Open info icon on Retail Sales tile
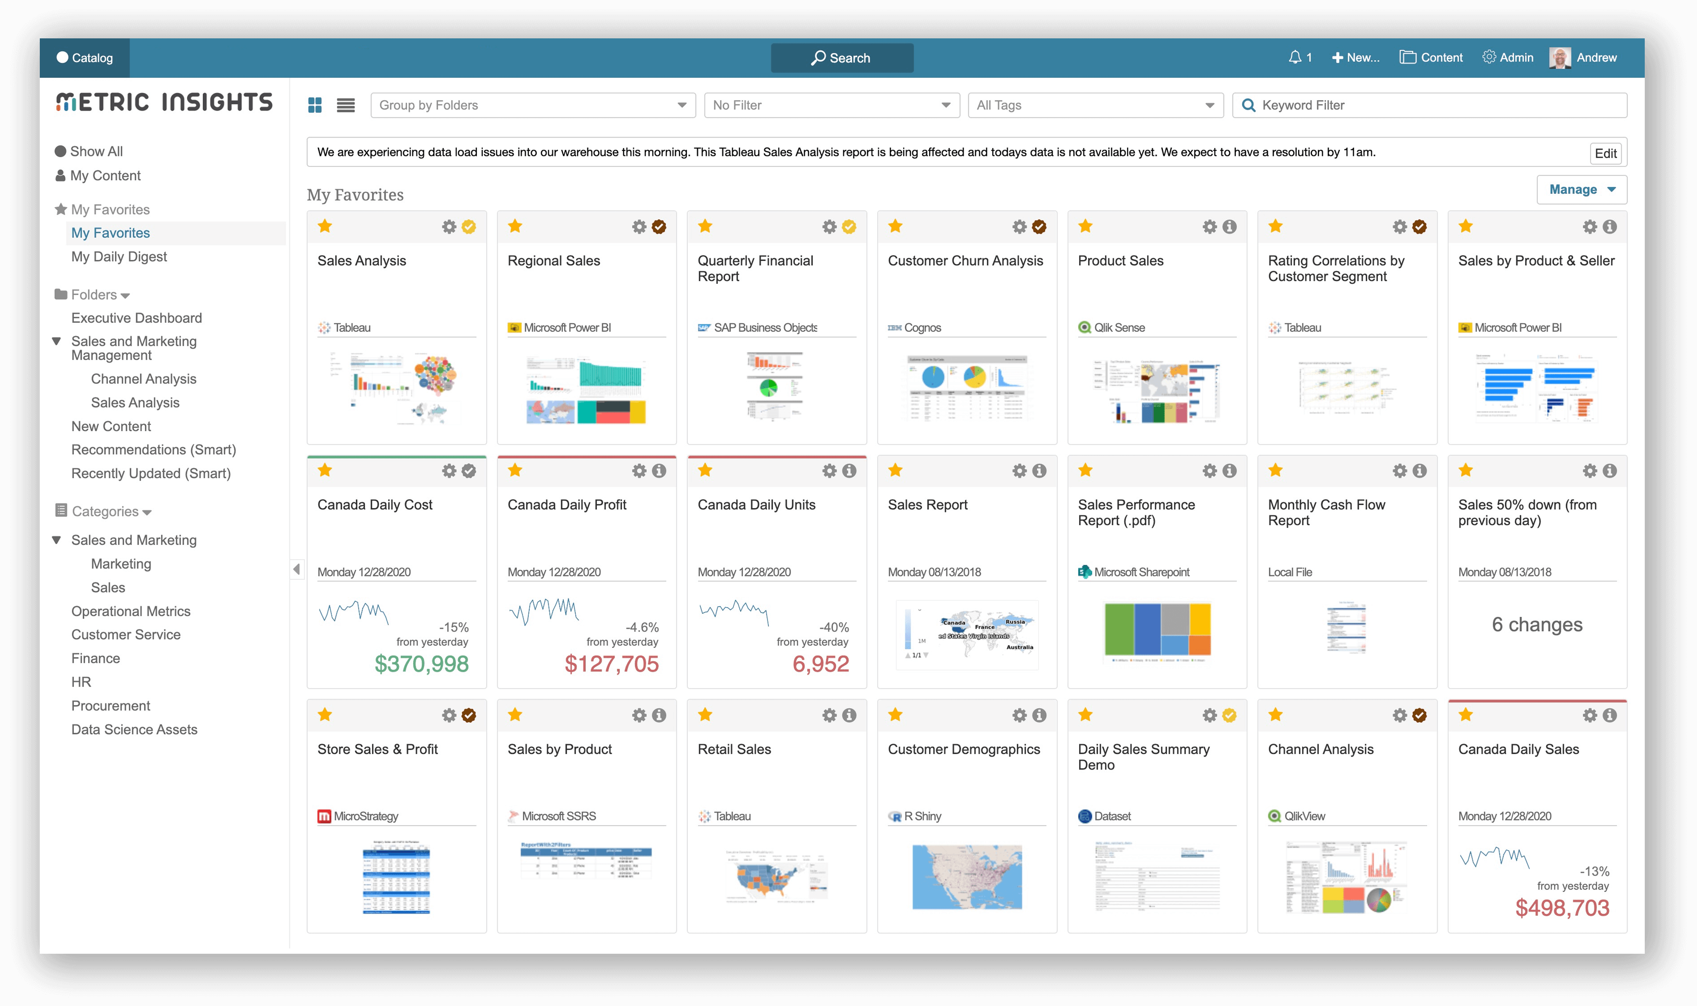1697x1006 pixels. [848, 715]
